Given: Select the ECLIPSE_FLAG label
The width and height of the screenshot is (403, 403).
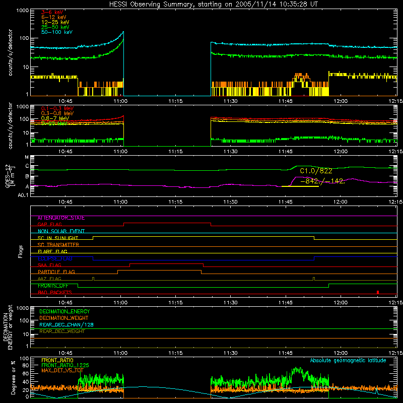Looking at the screenshot, I should [55, 258].
